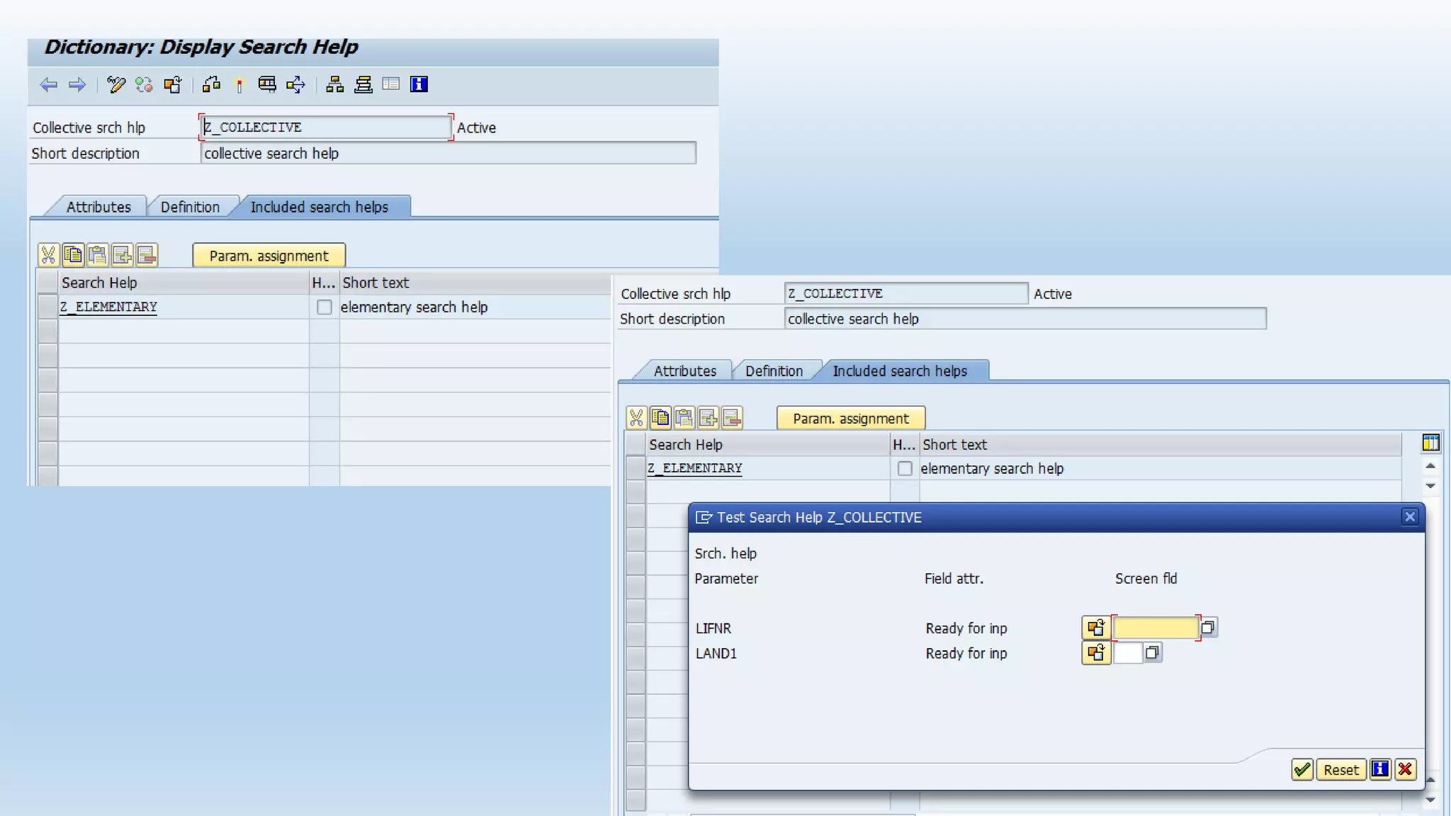Image resolution: width=1451 pixels, height=816 pixels.
Task: Toggle hidden checkbox in right-side Z_ELEMENTARY row
Action: pyautogui.click(x=905, y=469)
